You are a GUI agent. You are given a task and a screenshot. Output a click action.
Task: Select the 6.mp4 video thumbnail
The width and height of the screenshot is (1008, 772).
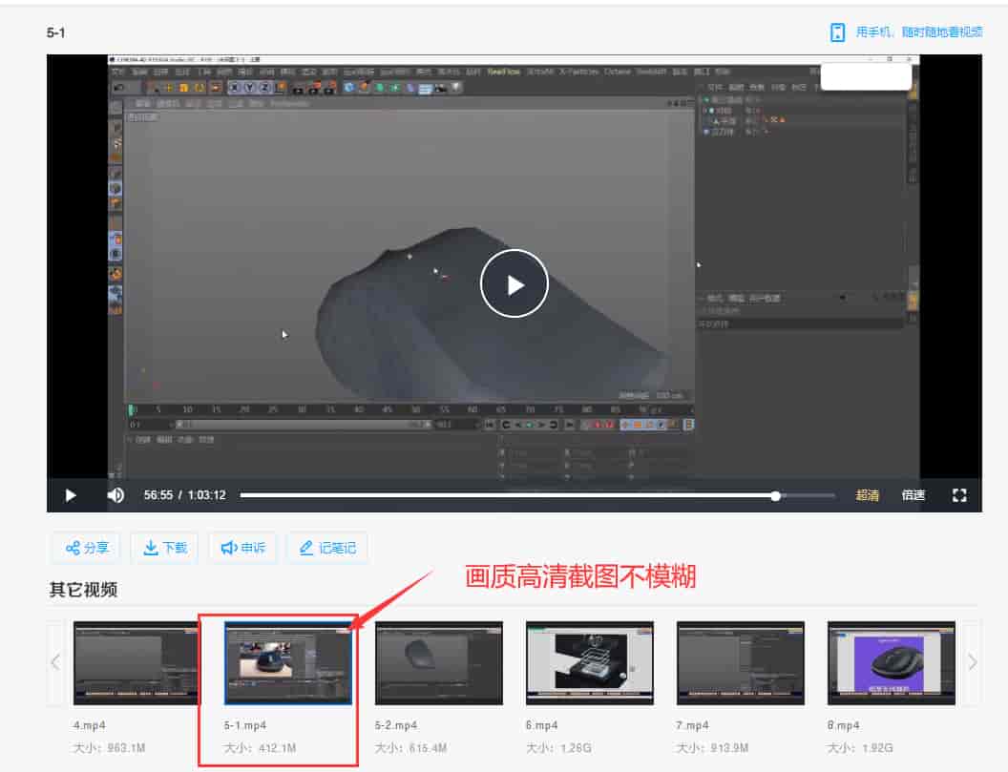[x=589, y=662]
